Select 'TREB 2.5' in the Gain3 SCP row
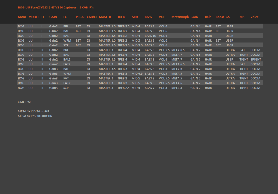Screen dimensions: 278x194 pos(124,88)
